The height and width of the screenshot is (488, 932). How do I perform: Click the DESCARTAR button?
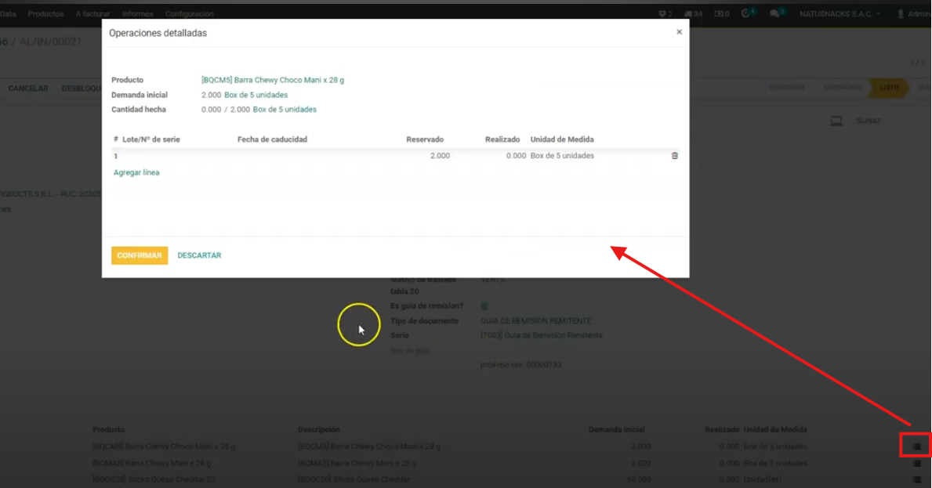(199, 255)
